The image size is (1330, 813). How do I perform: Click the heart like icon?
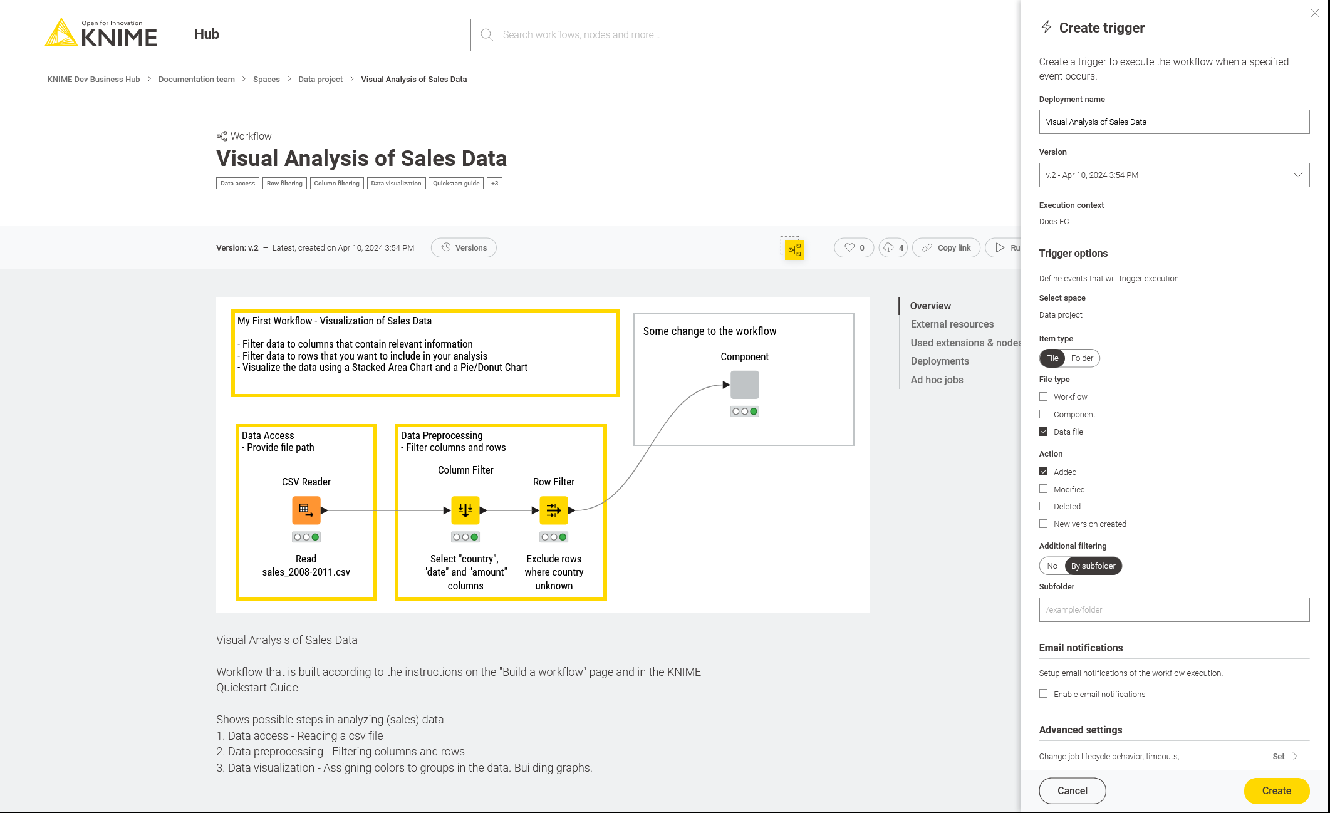(849, 247)
